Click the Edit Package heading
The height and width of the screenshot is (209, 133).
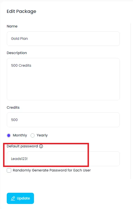tap(21, 11)
